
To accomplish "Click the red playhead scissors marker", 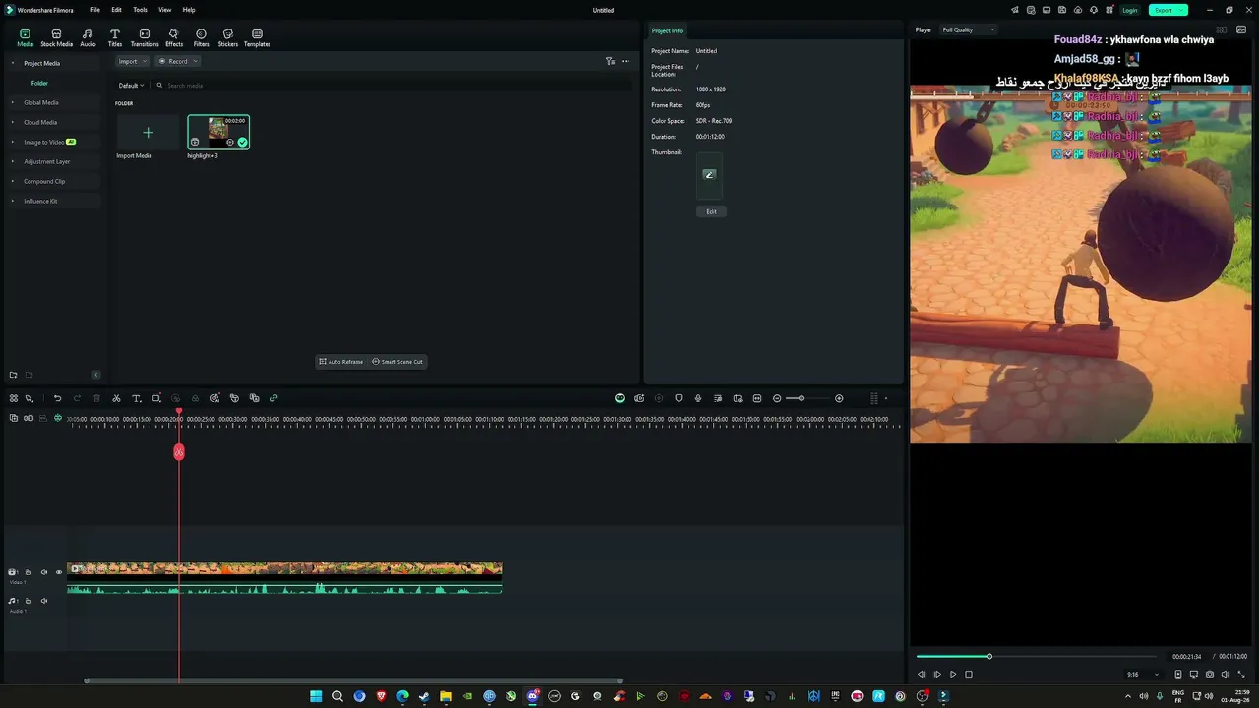I will (x=179, y=452).
